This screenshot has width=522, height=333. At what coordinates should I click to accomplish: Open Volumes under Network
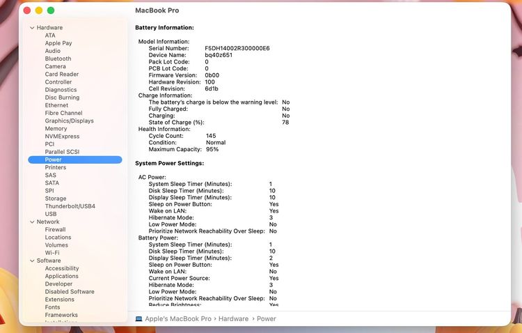point(56,245)
